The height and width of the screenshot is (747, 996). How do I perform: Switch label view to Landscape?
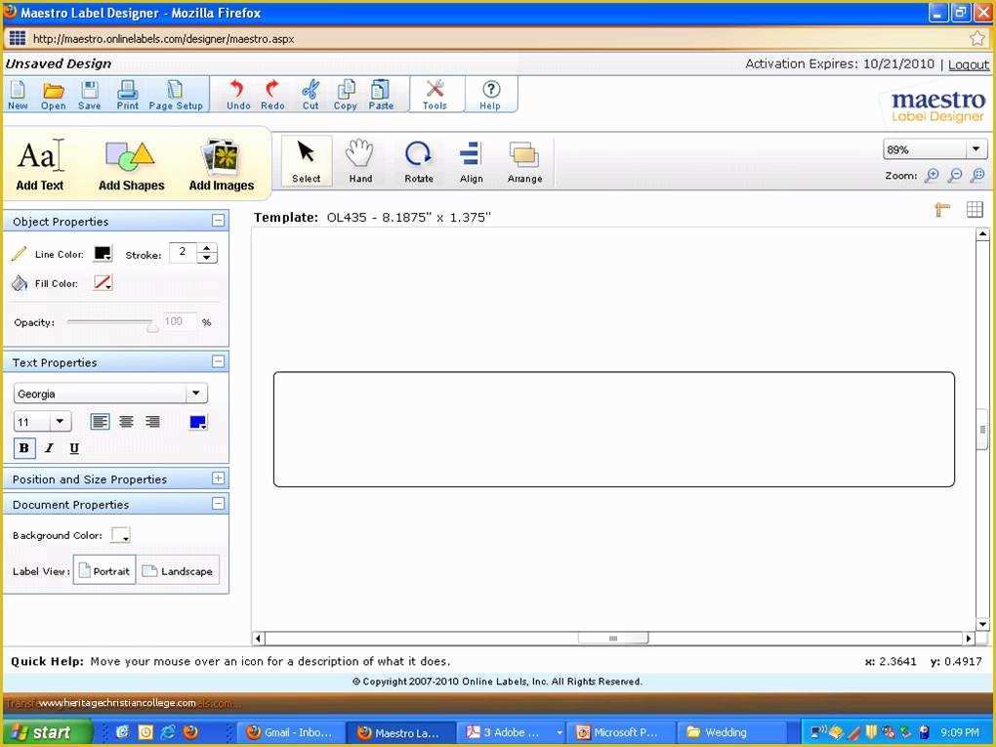pos(178,571)
